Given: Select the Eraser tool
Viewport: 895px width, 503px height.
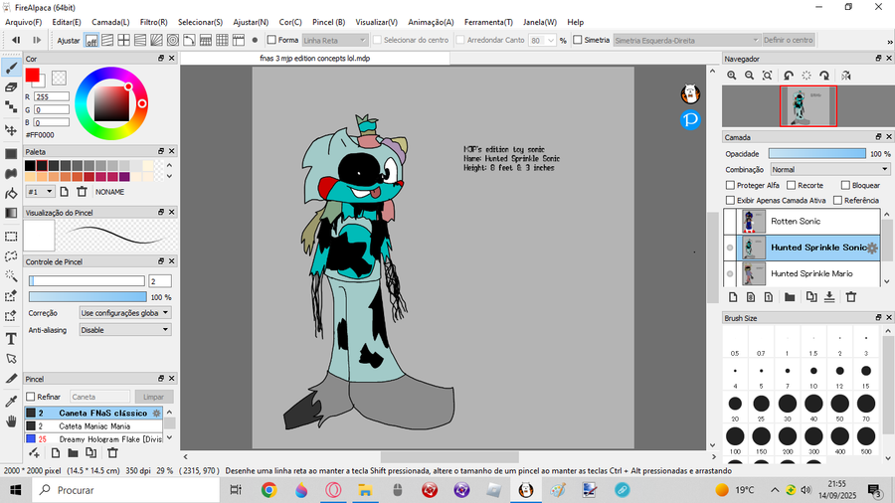Looking at the screenshot, I should pyautogui.click(x=11, y=87).
